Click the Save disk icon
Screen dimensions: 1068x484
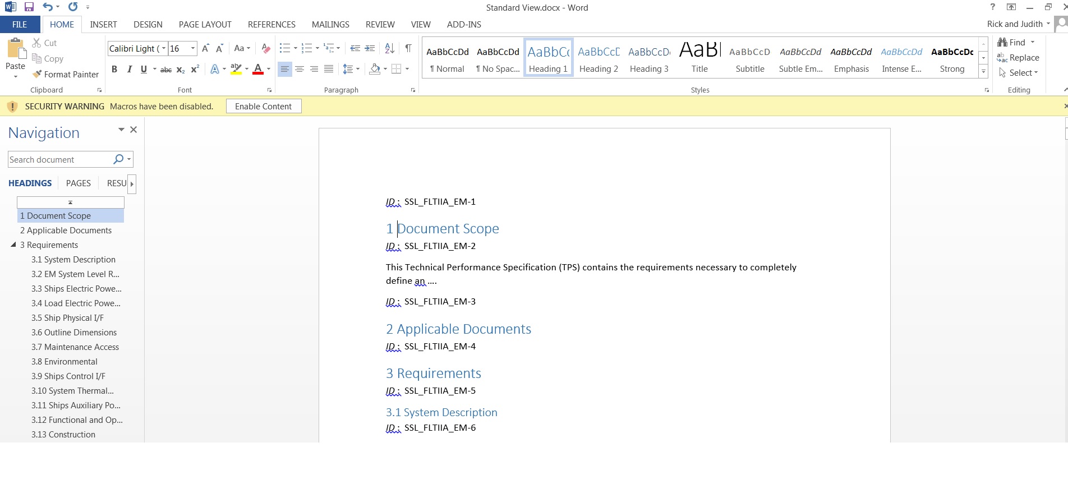29,7
